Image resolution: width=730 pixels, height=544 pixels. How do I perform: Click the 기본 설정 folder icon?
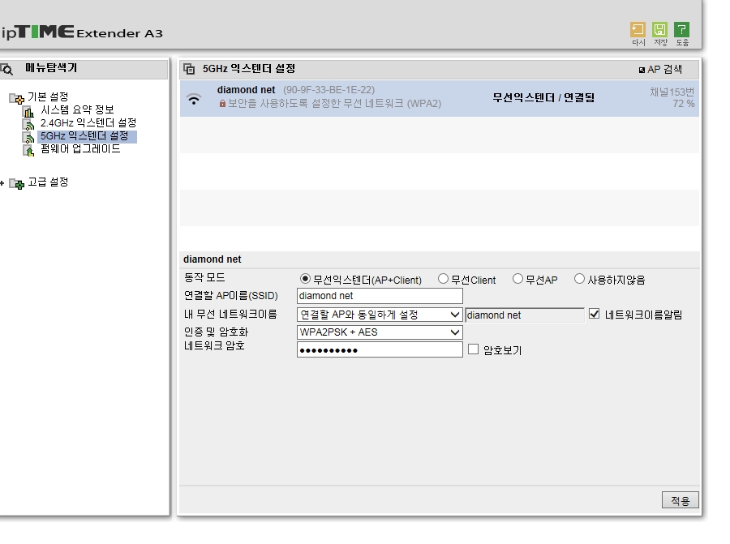tap(16, 98)
